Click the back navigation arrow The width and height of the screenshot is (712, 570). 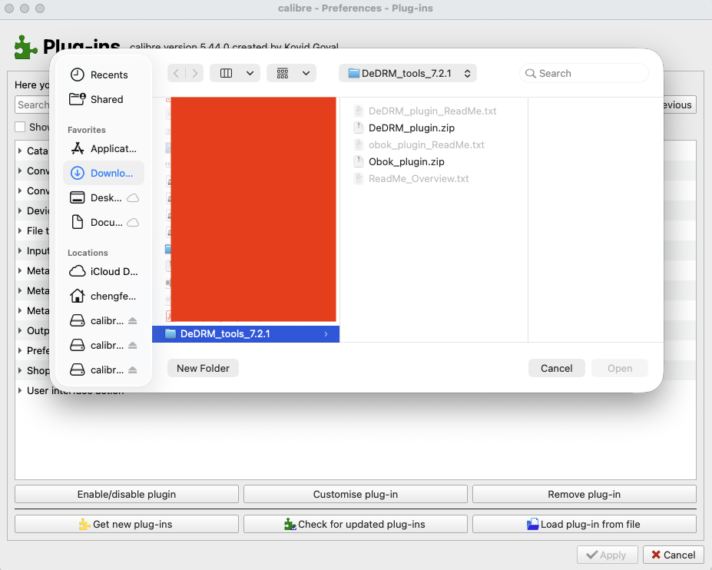(177, 74)
